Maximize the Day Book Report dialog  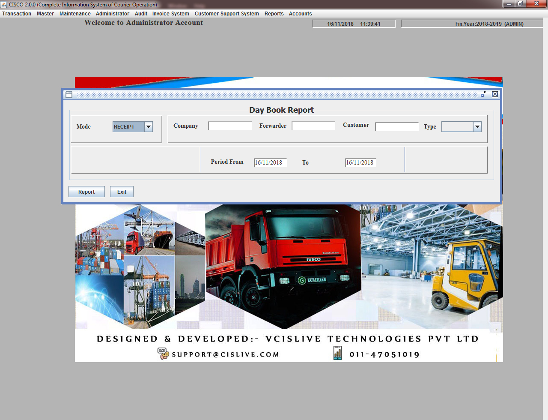tap(483, 94)
